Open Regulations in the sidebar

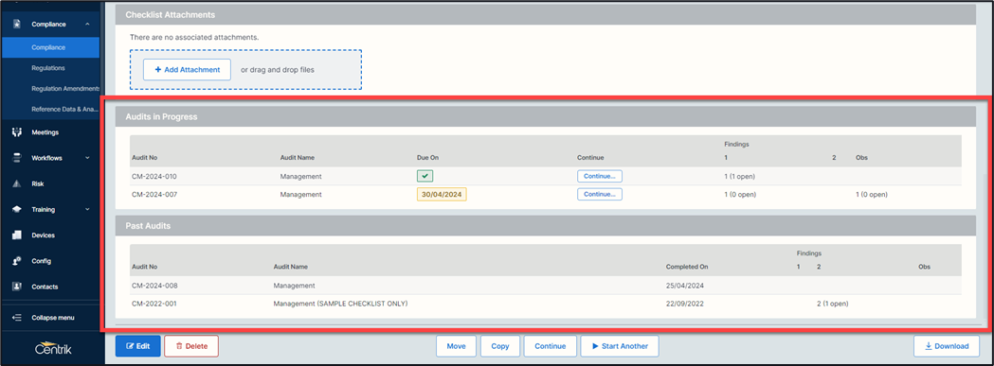coord(48,68)
